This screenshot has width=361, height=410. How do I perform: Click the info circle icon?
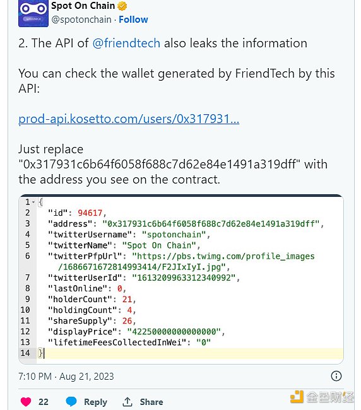(x=336, y=376)
